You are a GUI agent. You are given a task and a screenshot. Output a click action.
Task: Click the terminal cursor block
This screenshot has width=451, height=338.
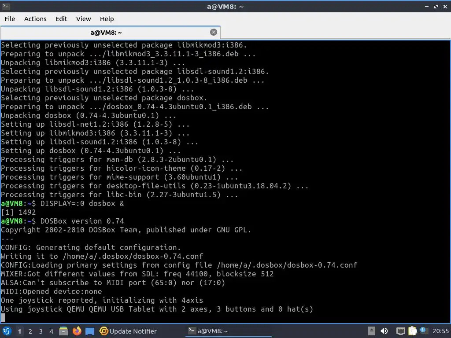tap(3, 318)
